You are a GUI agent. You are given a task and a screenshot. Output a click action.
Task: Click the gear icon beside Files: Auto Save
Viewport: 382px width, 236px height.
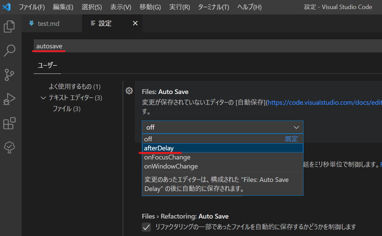pyautogui.click(x=129, y=91)
